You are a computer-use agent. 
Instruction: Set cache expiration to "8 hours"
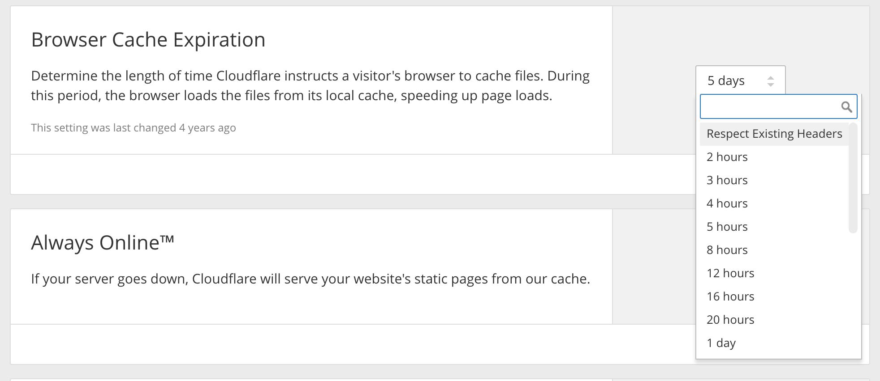pyautogui.click(x=727, y=250)
